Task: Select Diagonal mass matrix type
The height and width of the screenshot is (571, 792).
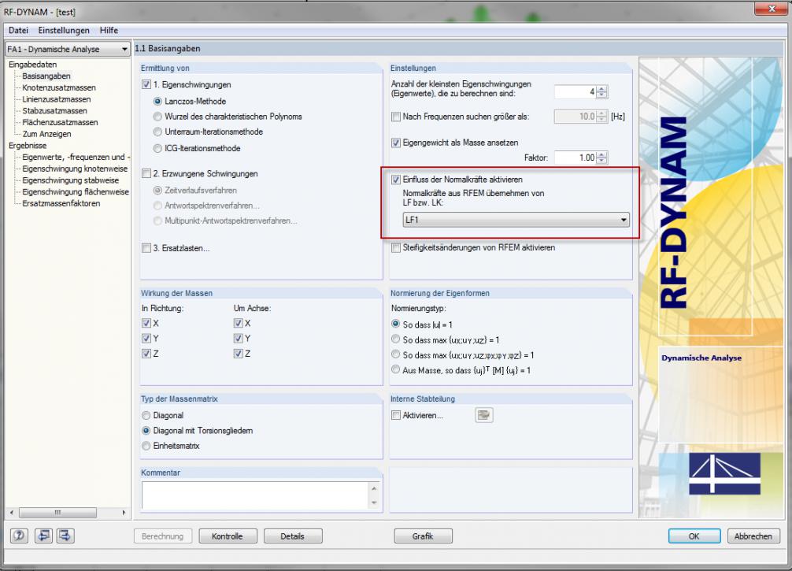Action: (146, 415)
